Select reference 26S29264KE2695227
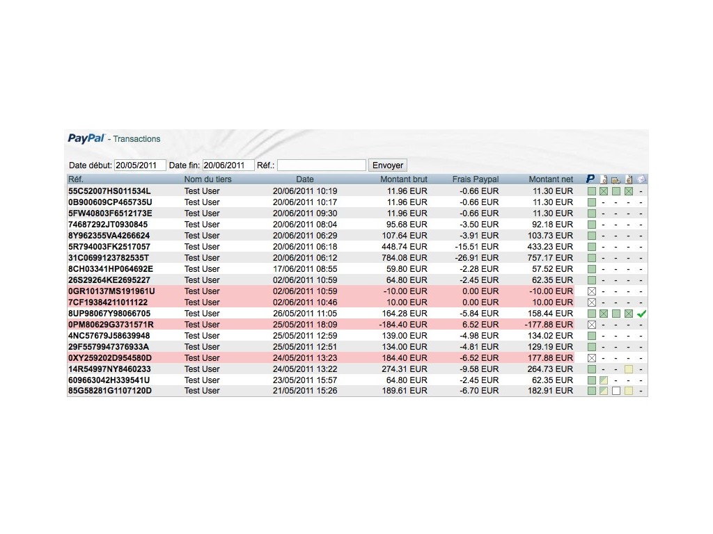This screenshot has height=534, width=713. 109,280
